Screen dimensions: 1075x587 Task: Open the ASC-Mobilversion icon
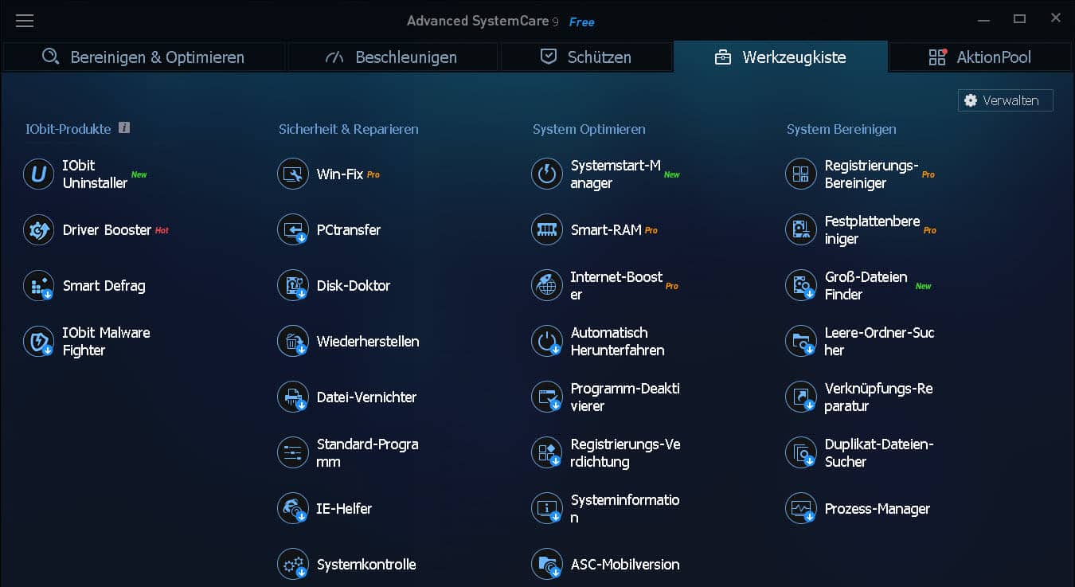point(546,564)
